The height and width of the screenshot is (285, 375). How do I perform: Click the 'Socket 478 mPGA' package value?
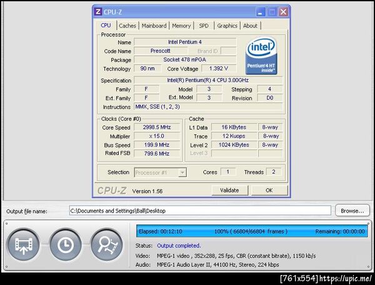point(185,60)
